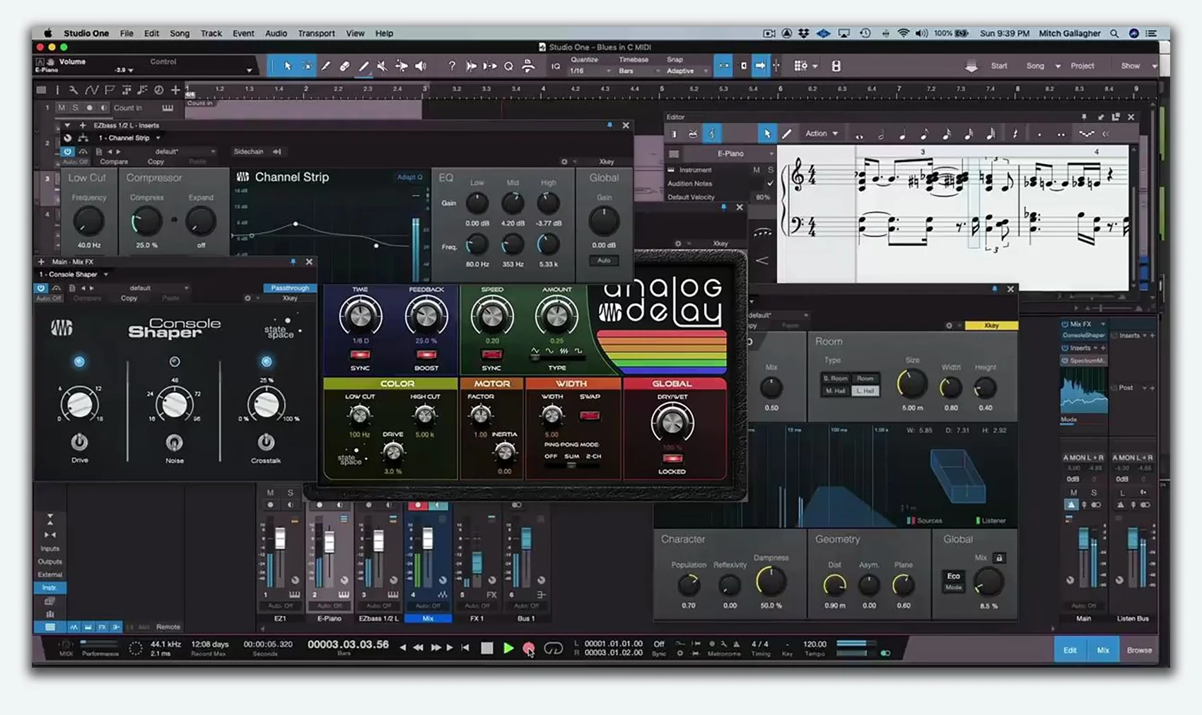
Task: Click the Upload arrow icon near Start
Action: click(971, 66)
